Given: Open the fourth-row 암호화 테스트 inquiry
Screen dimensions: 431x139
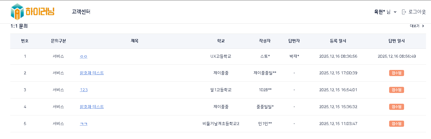Looking at the screenshot, I should 92,107.
